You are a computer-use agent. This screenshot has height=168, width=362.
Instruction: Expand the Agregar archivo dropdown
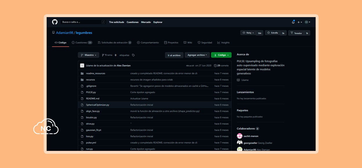[x=197, y=55]
